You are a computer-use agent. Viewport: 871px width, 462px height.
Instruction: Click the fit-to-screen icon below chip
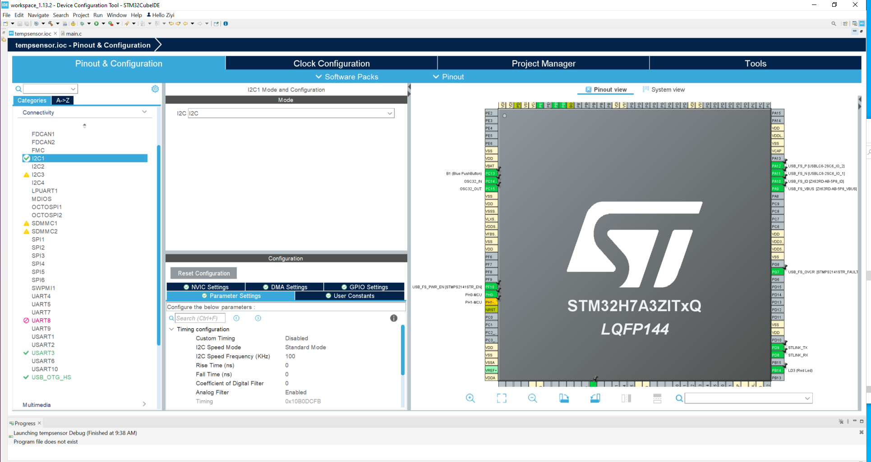click(x=502, y=399)
